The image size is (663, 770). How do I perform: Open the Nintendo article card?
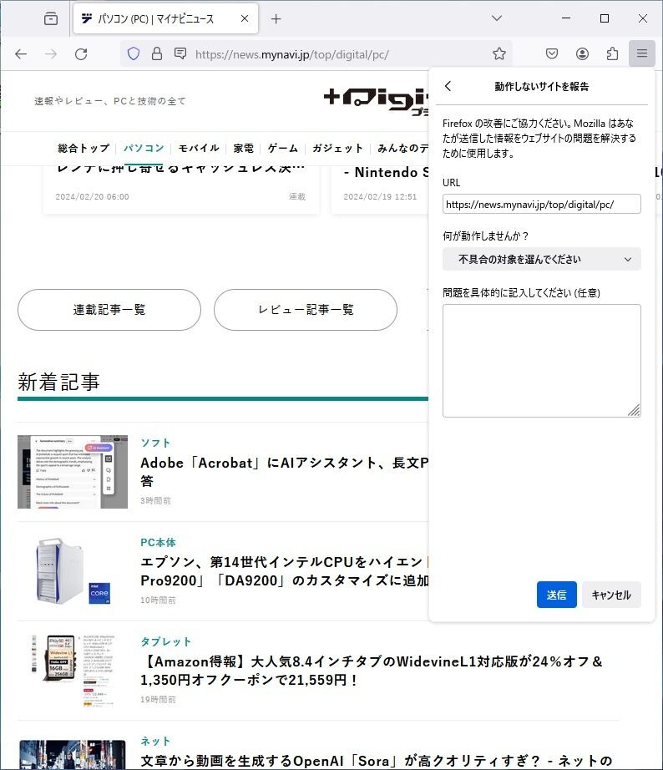(380, 189)
